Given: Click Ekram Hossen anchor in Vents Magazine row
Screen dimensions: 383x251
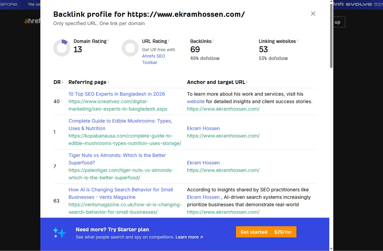Looking at the screenshot, I should point(203,197).
